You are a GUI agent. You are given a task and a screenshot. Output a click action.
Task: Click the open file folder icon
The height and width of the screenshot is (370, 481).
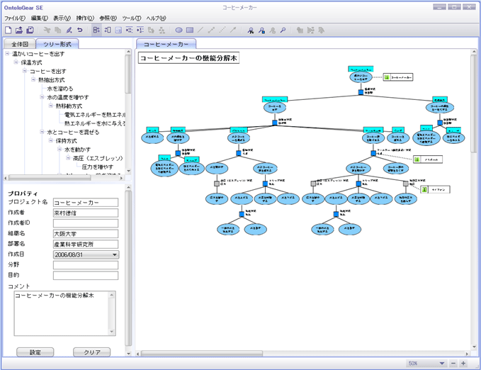(19, 30)
